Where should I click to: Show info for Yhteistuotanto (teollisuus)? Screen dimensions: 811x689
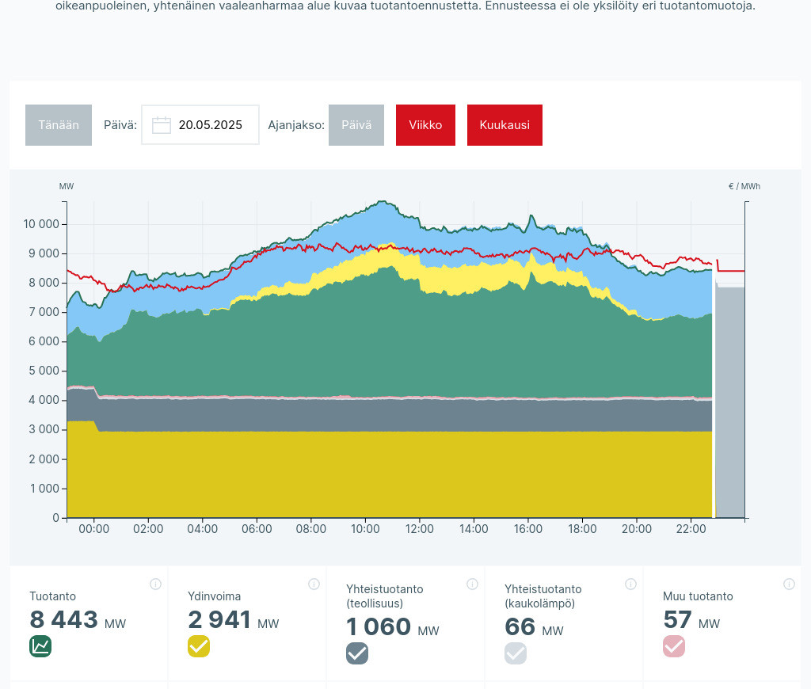(472, 584)
